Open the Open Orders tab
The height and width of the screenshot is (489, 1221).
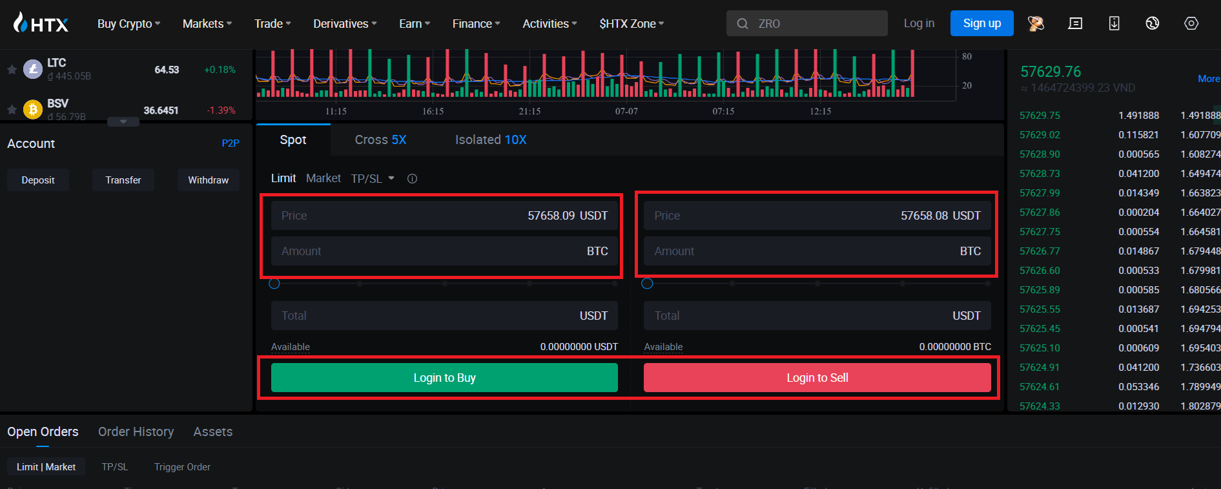pos(43,432)
